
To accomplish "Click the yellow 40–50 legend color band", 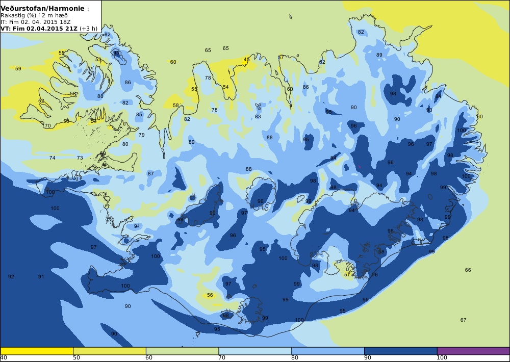I will (36, 351).
